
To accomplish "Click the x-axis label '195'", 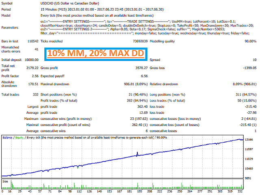I will pyautogui.click(x=139, y=191).
